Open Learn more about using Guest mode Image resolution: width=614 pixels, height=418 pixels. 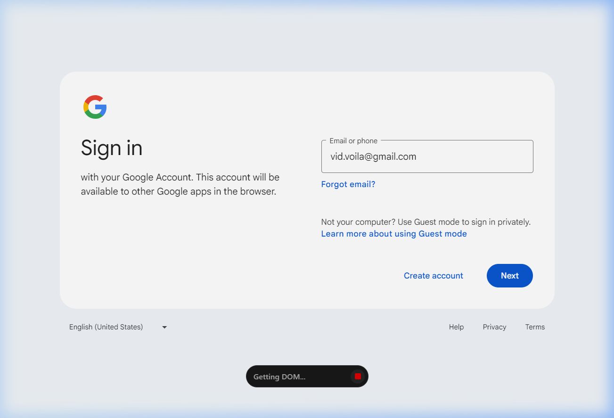point(394,234)
